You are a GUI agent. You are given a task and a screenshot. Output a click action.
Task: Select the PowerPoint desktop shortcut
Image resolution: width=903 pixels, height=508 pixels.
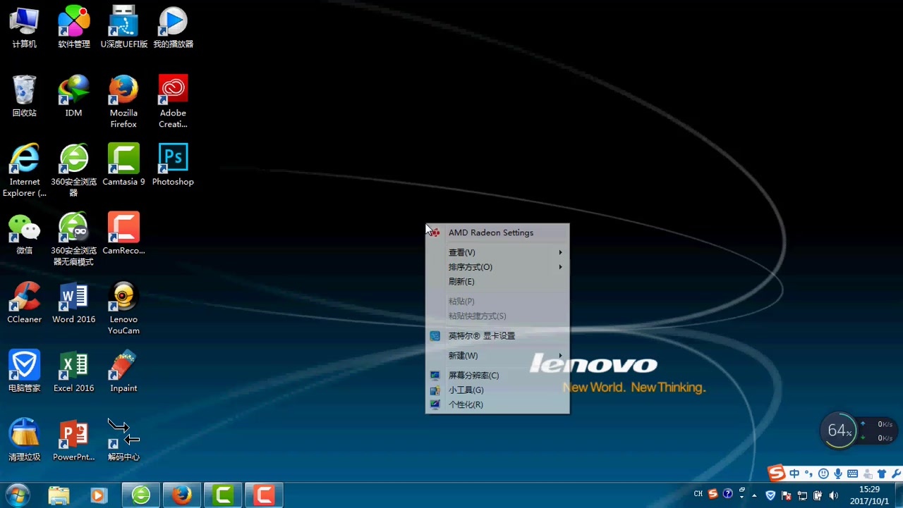[74, 440]
